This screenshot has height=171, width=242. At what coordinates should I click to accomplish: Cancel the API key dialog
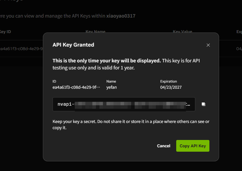coord(164,146)
